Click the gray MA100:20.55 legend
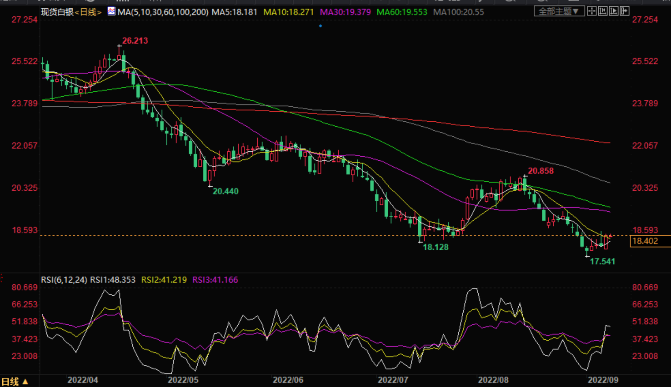The height and width of the screenshot is (387, 671). 458,12
